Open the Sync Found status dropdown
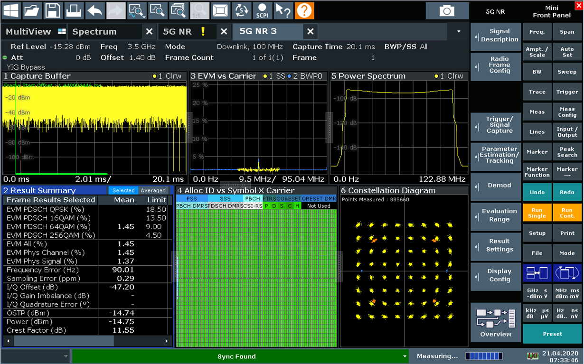The width and height of the screenshot is (584, 364). [x=405, y=356]
